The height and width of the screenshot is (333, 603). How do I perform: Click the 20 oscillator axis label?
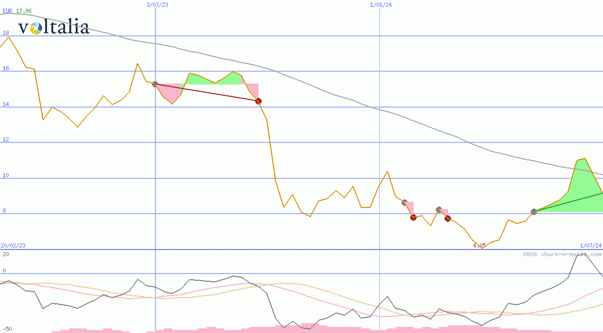6,254
